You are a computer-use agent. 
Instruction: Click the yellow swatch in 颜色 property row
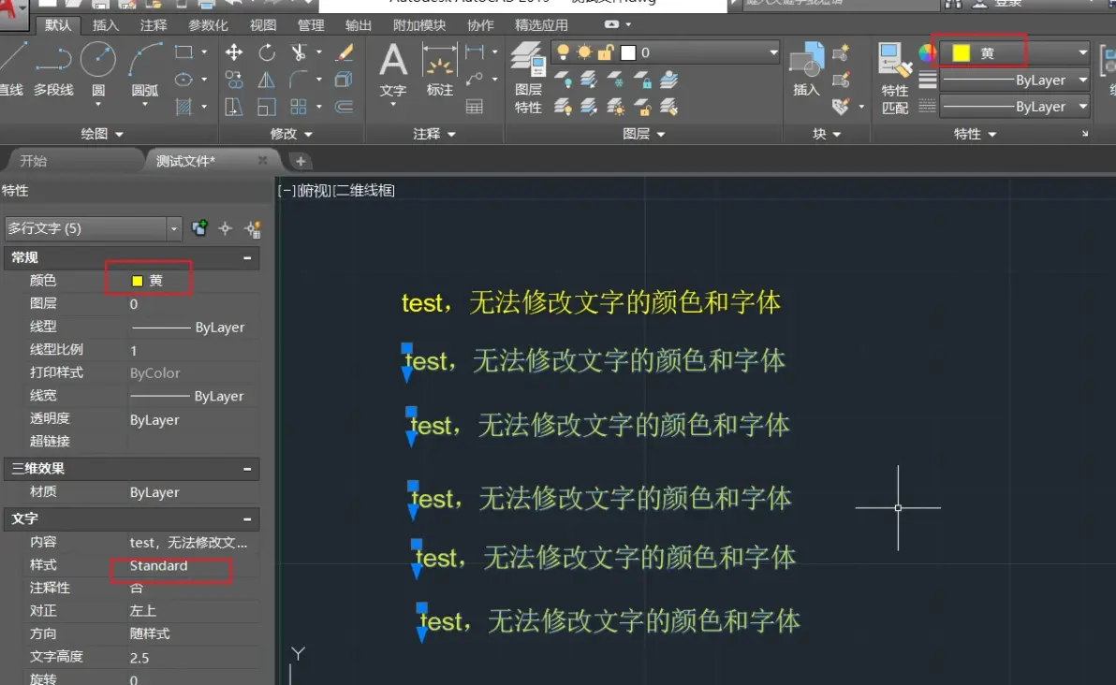tap(138, 281)
